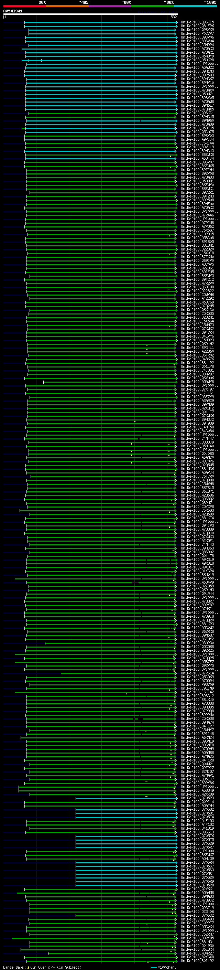The width and height of the screenshot is (220, 970).
Task: Select label UniRef100_A7M6I1
Action: tap(197, 608)
